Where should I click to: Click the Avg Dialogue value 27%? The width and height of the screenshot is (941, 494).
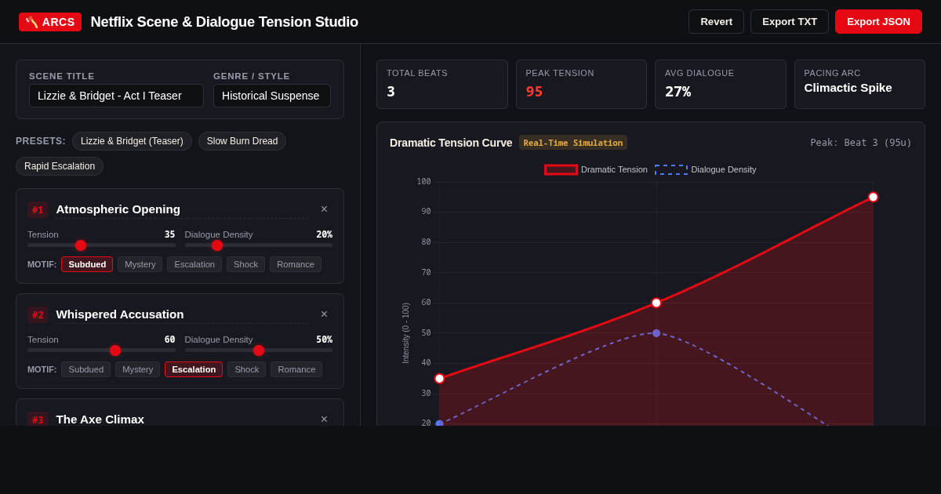[x=678, y=91]
